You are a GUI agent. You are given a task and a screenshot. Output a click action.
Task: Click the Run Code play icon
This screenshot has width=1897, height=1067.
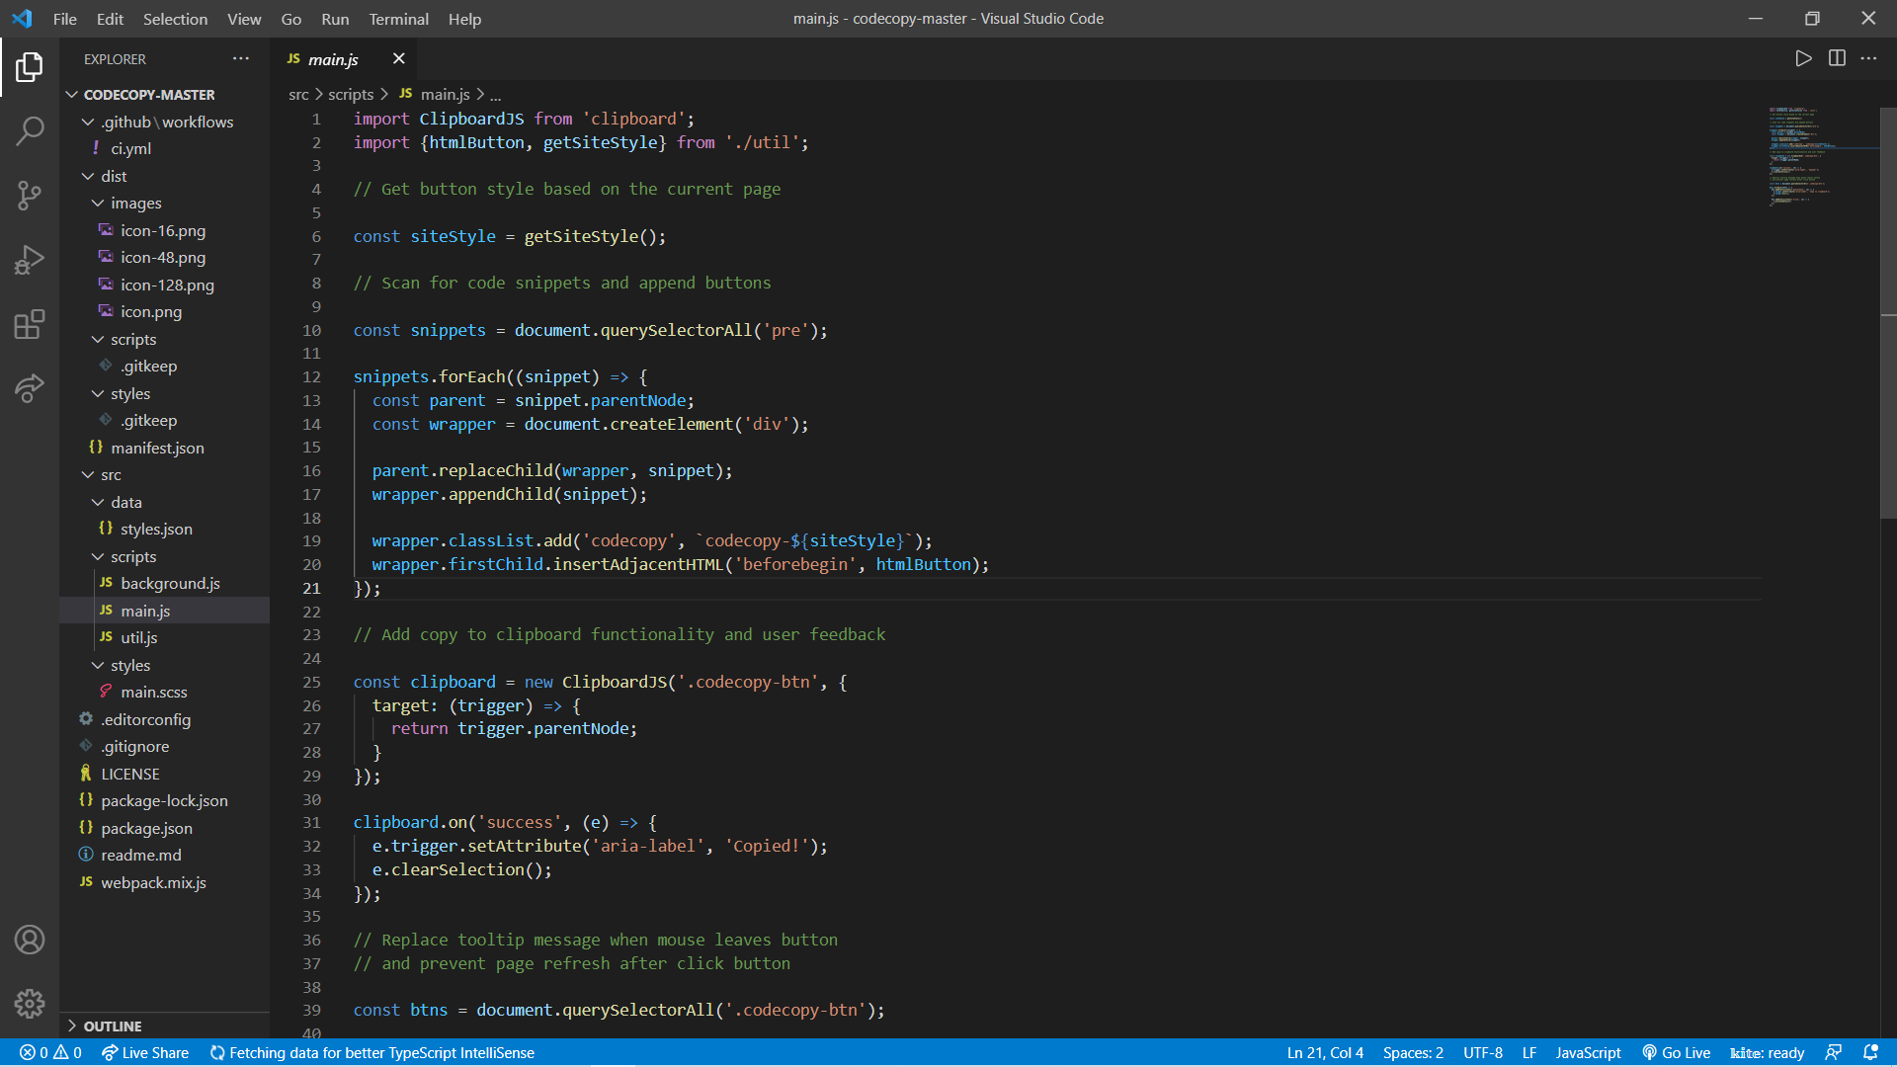point(1803,58)
